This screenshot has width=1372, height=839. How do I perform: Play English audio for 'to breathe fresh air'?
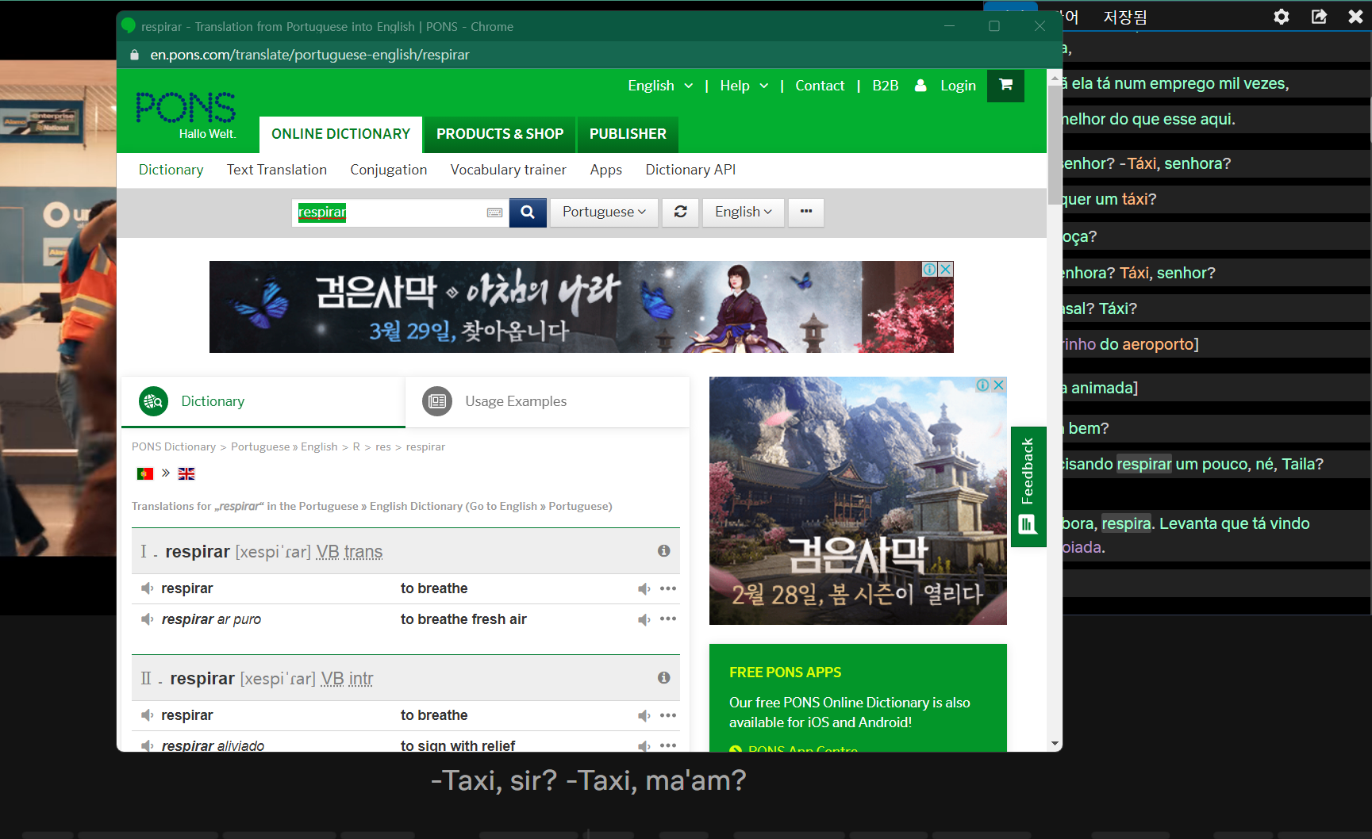644,619
